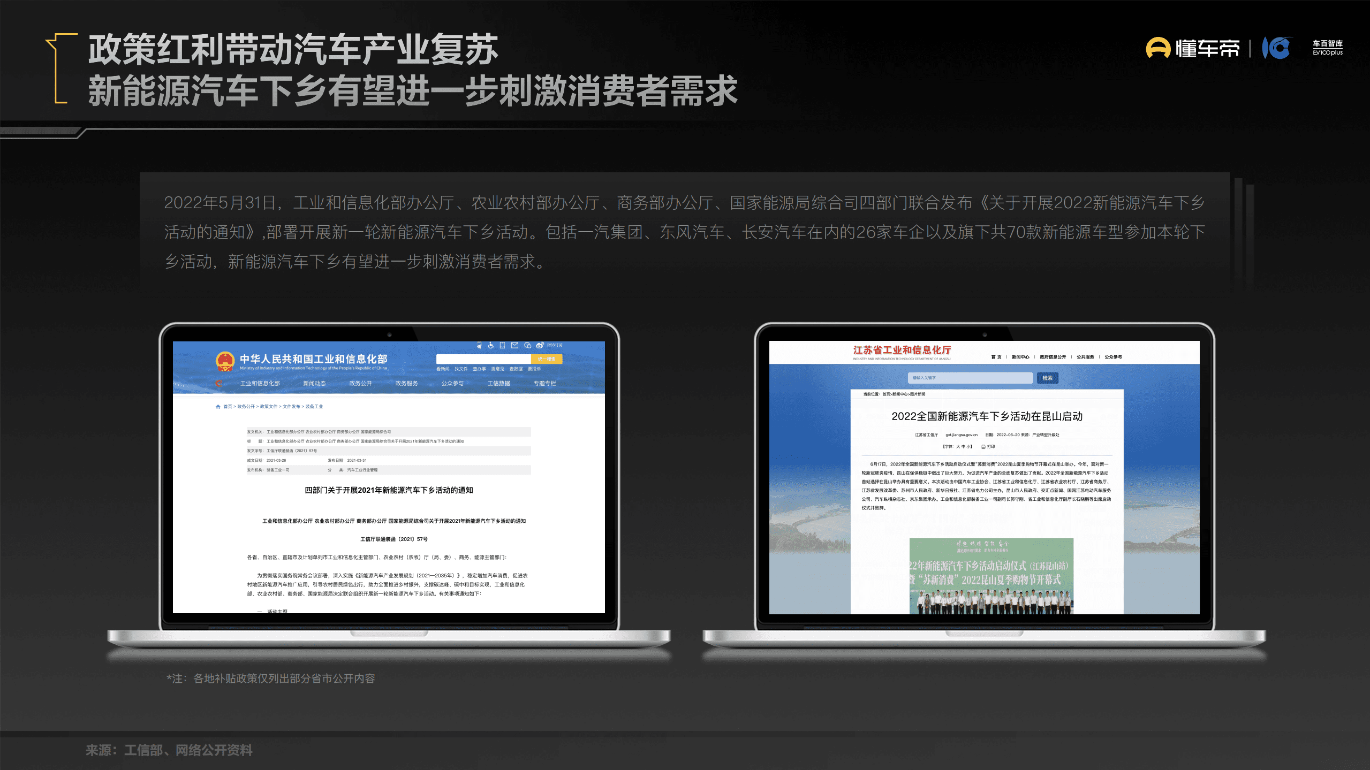Open the mobile version icon on MIIT header

click(x=502, y=345)
